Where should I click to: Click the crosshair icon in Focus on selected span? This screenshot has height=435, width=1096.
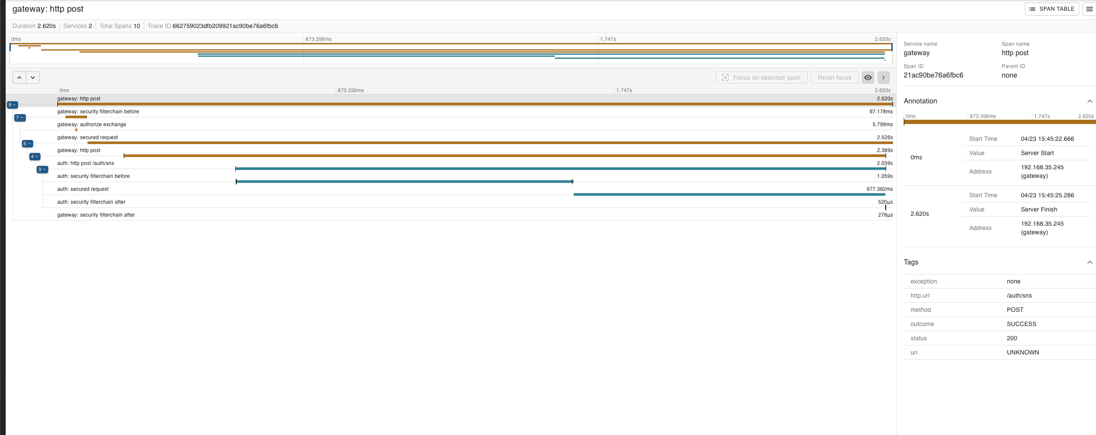(726, 78)
